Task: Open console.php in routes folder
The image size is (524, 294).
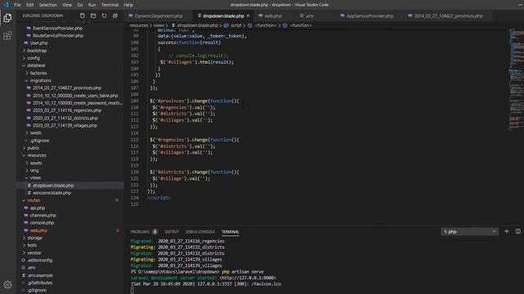Action: (42, 223)
